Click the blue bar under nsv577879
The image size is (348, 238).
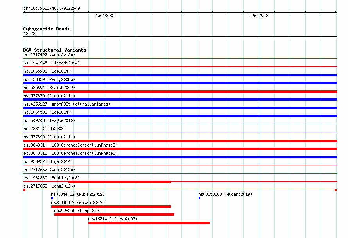180,100
